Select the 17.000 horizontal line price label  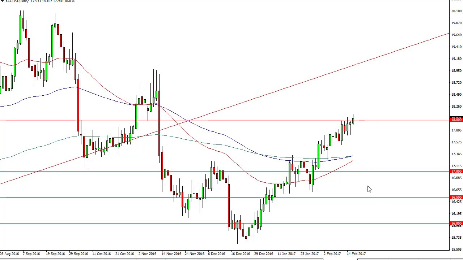(x=456, y=171)
